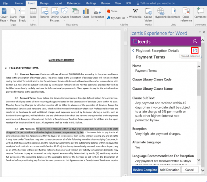
Task: Click the document scrollbar up arrow
Action: coord(126,30)
